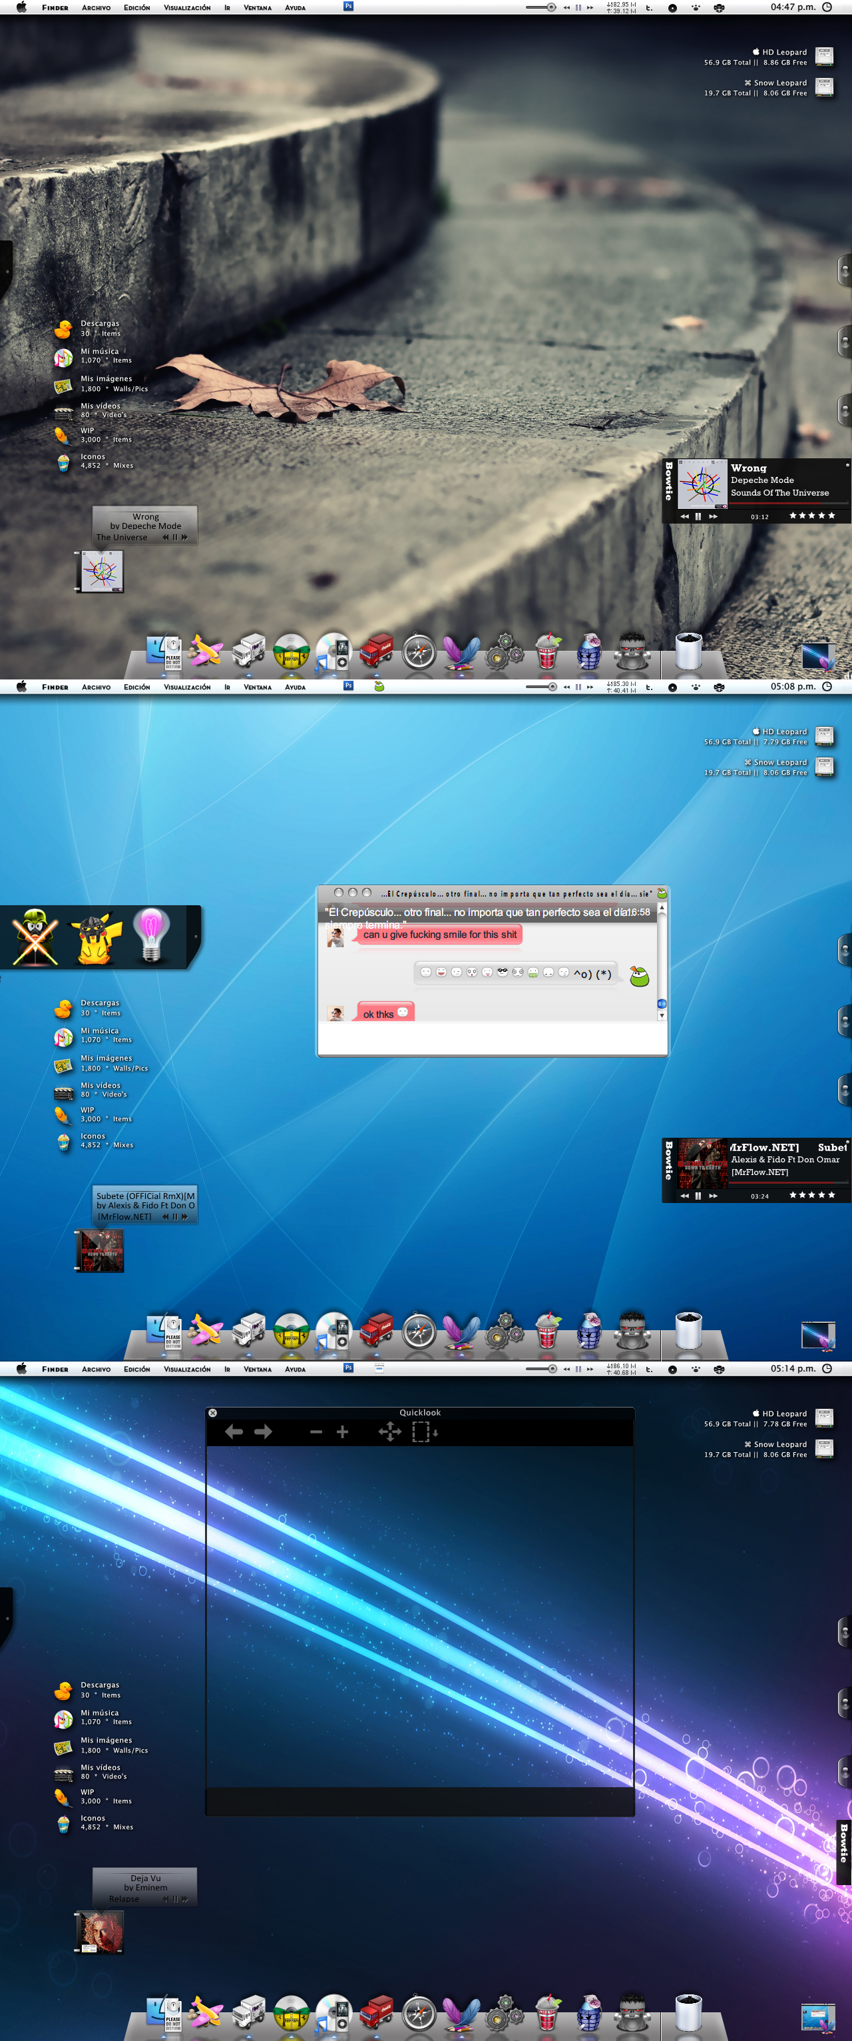Click green Adium icon in 05:08 menu bar
This screenshot has height=2041, width=852.
click(x=379, y=686)
